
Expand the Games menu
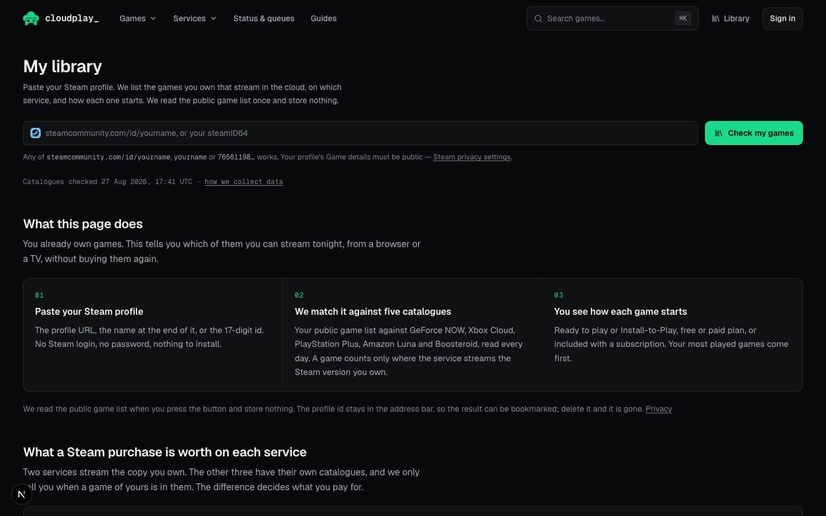pyautogui.click(x=138, y=18)
